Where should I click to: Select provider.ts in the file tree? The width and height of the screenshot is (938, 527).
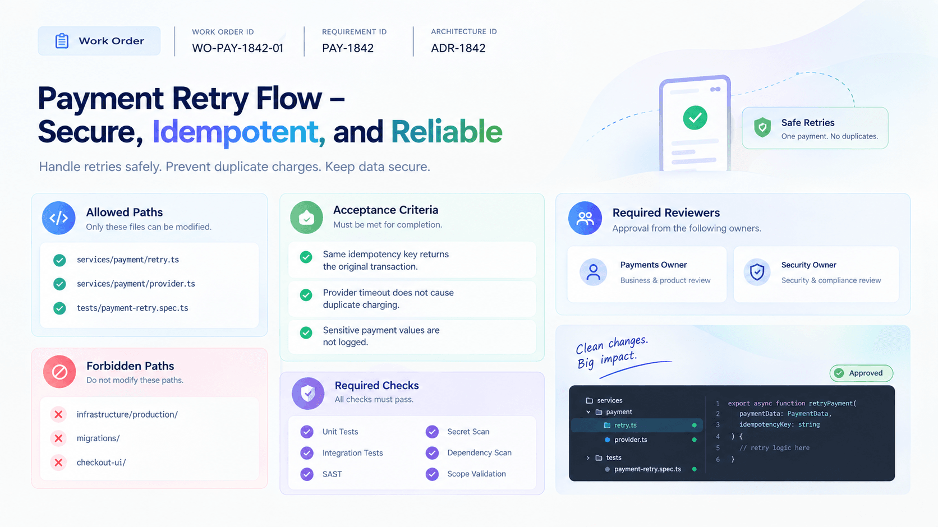(x=631, y=440)
